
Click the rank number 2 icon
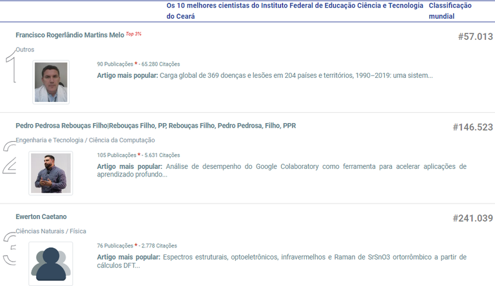10,158
